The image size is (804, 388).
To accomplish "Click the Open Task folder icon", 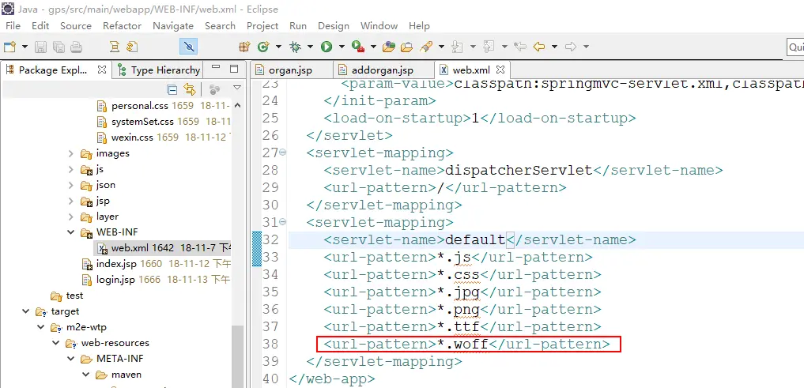I will pos(406,47).
